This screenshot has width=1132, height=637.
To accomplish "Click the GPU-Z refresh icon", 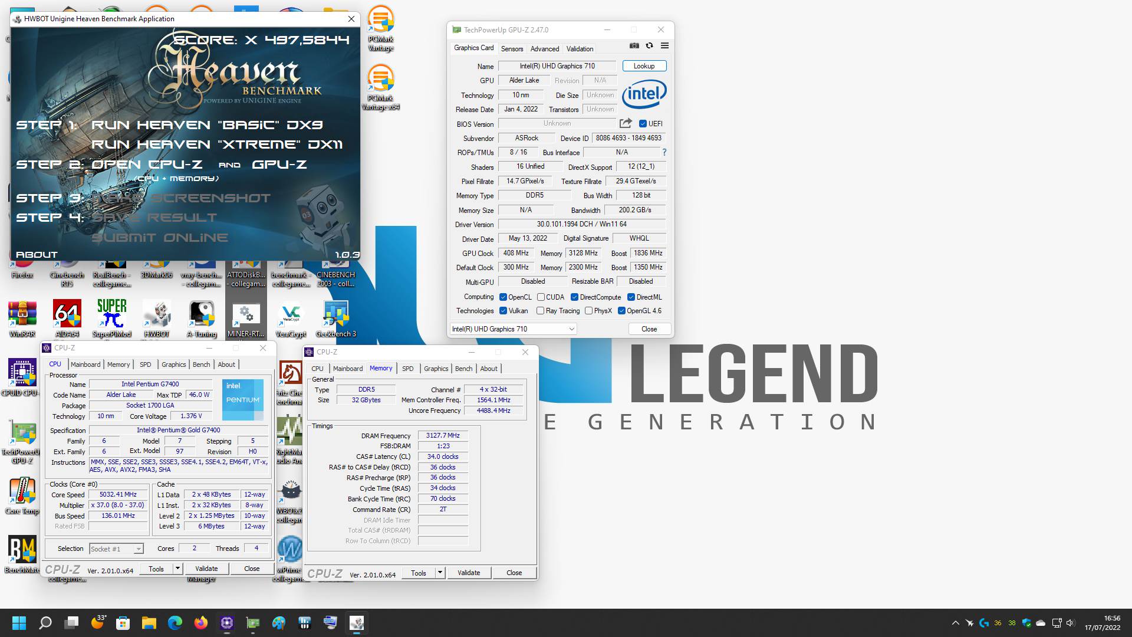I will (x=649, y=45).
